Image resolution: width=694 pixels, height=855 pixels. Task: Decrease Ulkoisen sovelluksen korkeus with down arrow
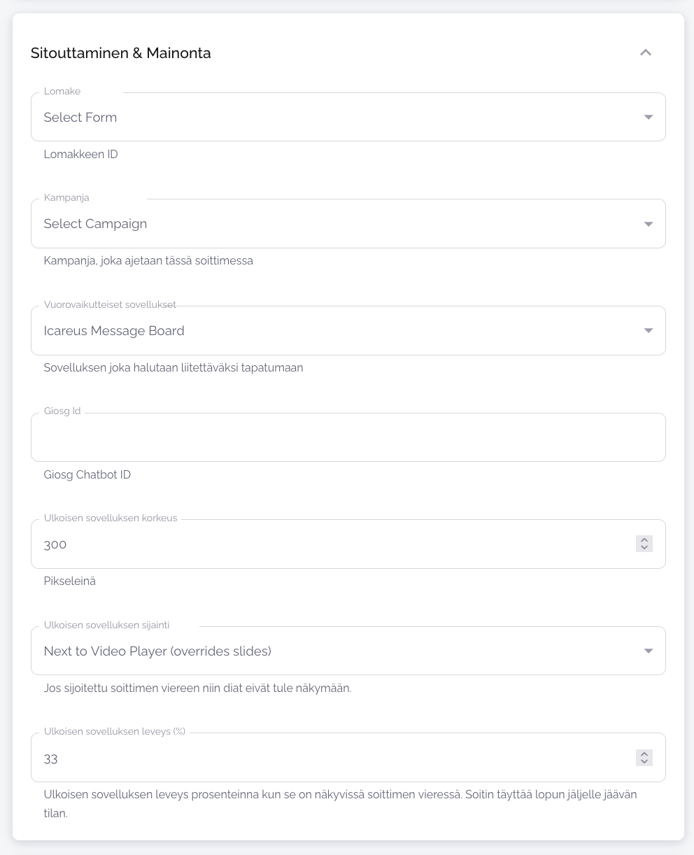coord(644,548)
